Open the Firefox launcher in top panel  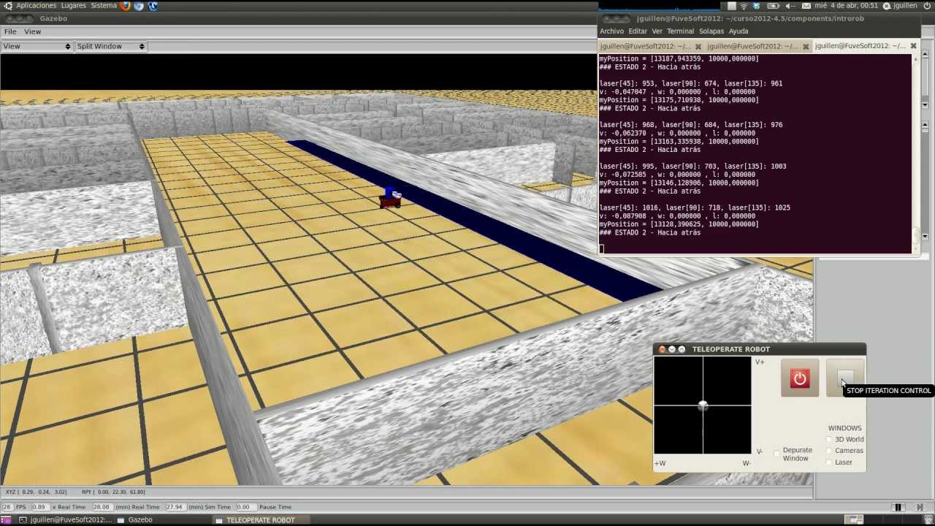pyautogui.click(x=125, y=6)
